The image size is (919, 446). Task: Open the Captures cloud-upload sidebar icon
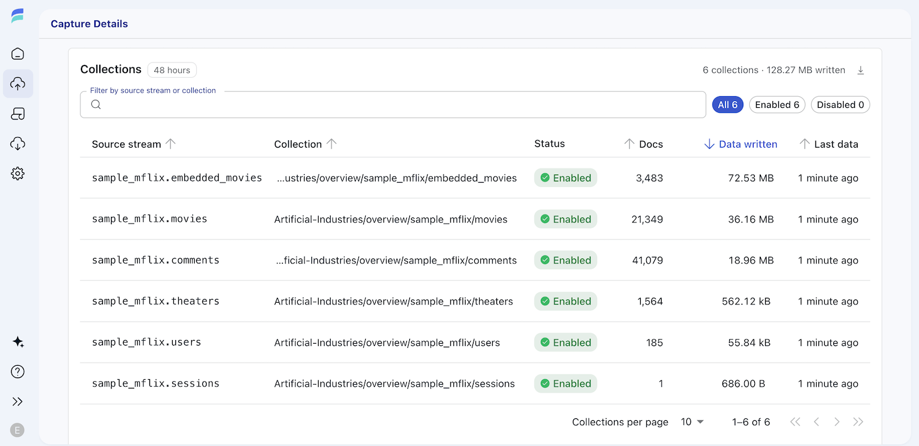18,84
